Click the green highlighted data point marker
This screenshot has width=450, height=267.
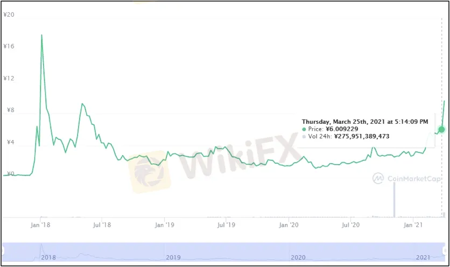[x=442, y=129]
